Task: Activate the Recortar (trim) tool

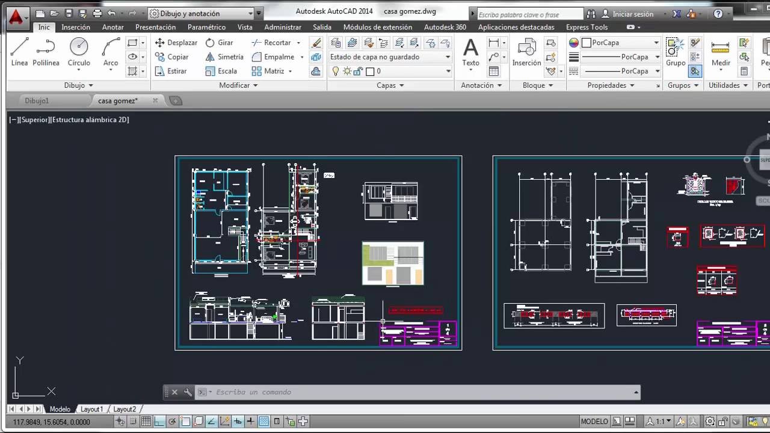Action: 271,43
